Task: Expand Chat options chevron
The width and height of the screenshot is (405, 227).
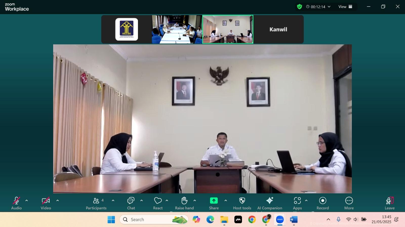Action: click(x=141, y=201)
